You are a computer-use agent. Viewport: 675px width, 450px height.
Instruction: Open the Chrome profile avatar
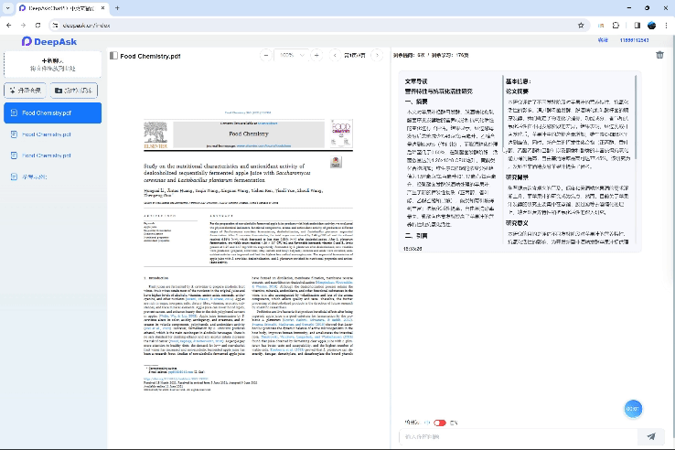click(652, 26)
